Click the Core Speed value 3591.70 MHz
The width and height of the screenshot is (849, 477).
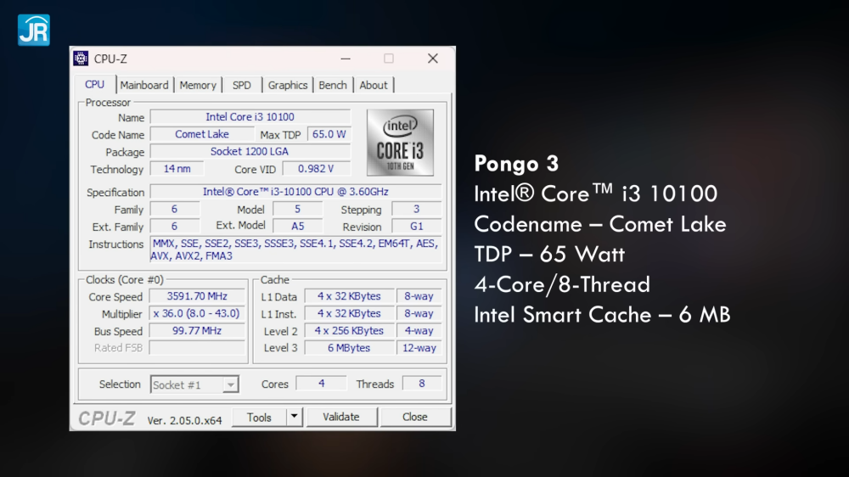[197, 296]
